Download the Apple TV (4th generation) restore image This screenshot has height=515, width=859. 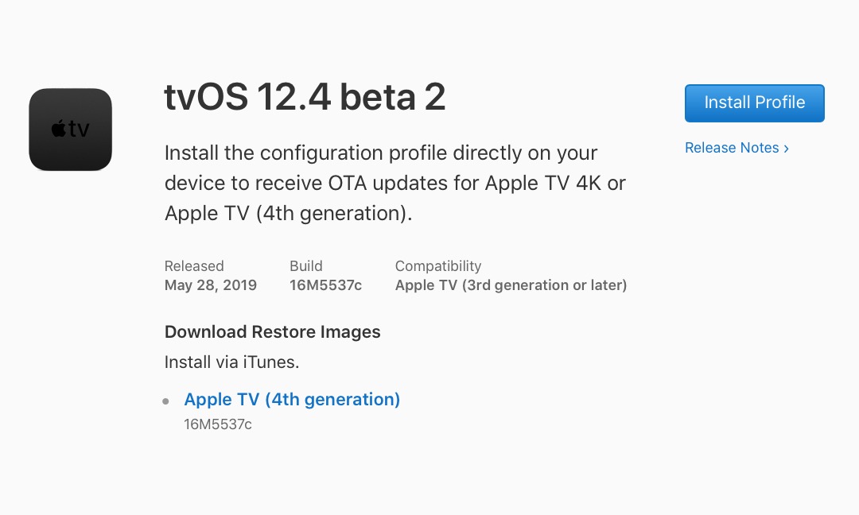coord(292,399)
